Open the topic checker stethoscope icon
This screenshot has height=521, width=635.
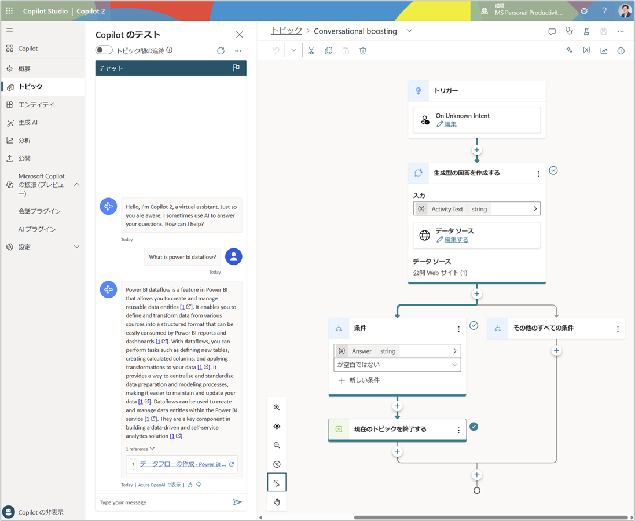pyautogui.click(x=570, y=31)
